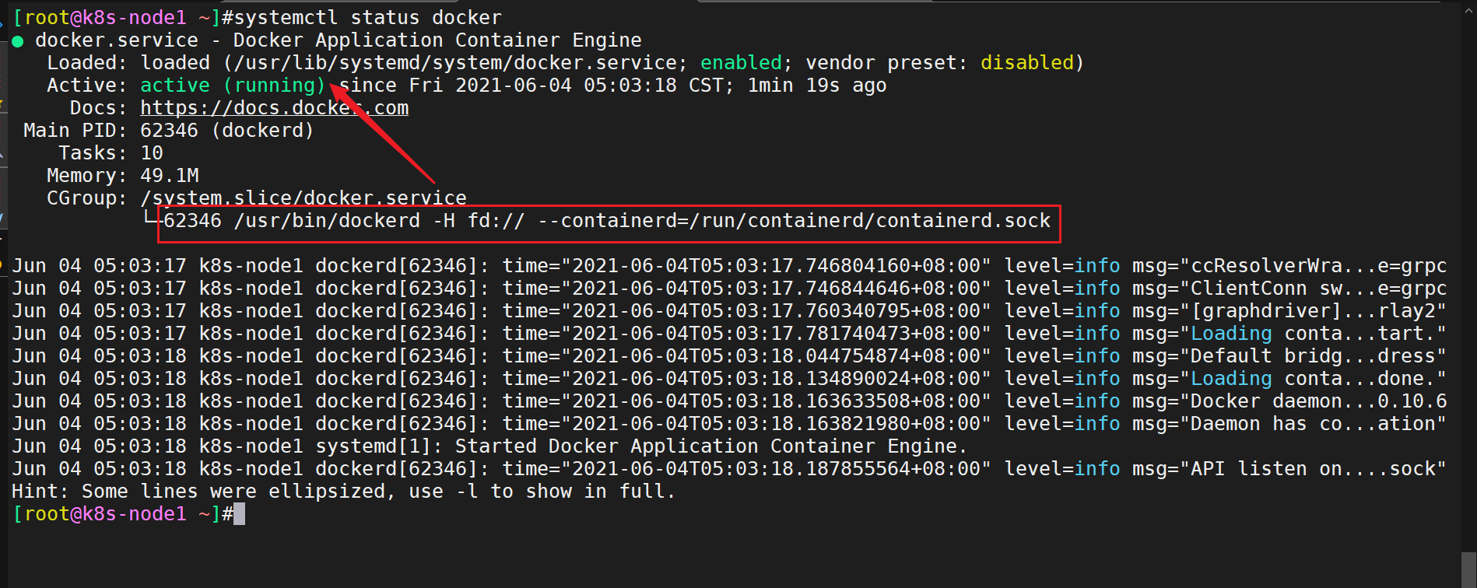Click the terminal's vertical scrollbar thumb
Screen dimensions: 1477x588
tap(1468, 570)
